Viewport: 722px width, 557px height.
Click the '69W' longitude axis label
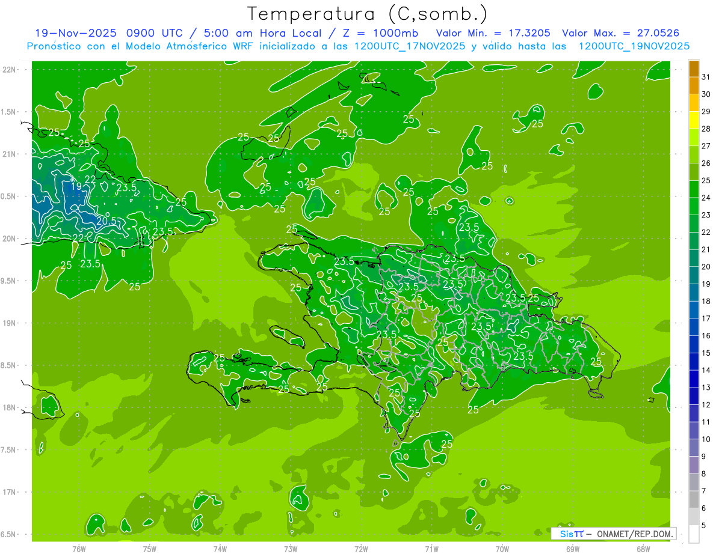point(573,549)
